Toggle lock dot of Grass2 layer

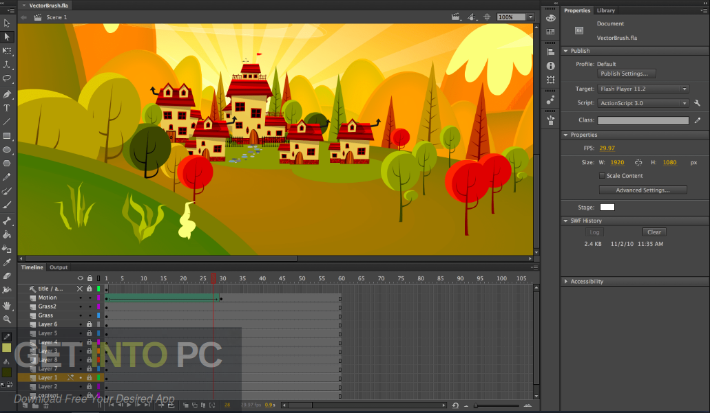tap(90, 306)
